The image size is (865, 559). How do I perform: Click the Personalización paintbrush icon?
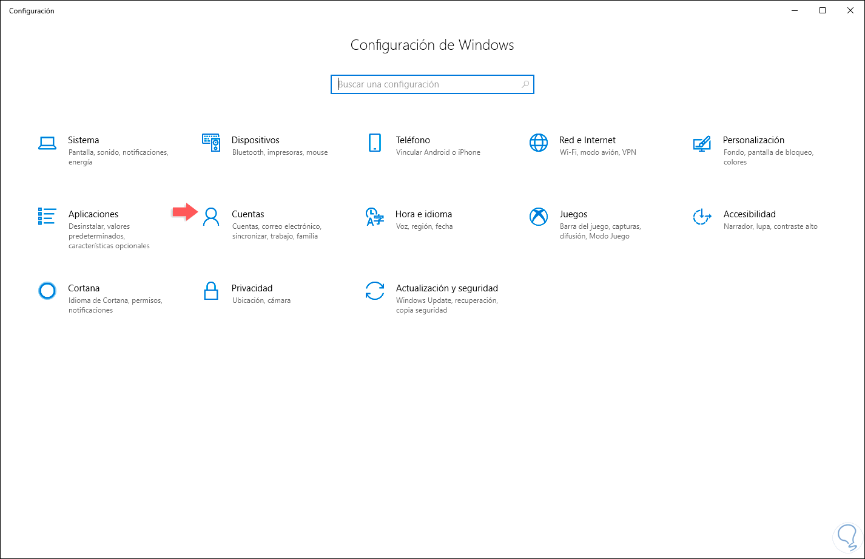[702, 143]
